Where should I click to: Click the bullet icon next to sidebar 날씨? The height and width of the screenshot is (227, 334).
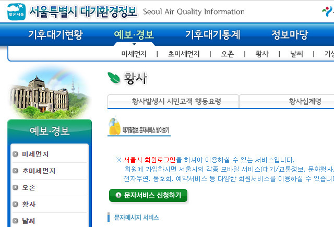pyautogui.click(x=15, y=221)
